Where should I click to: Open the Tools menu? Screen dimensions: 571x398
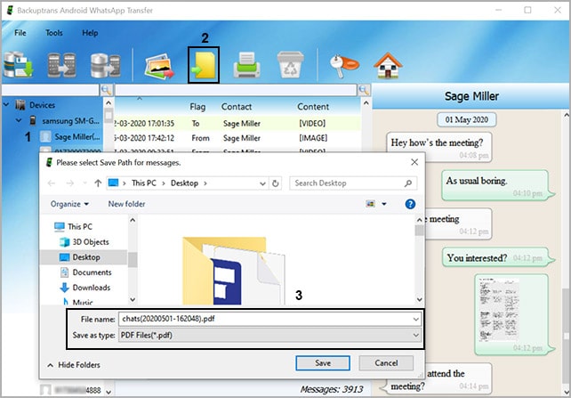coord(54,33)
